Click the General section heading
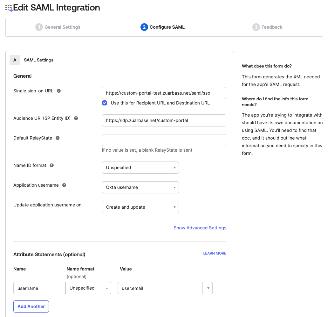The width and height of the screenshot is (328, 317). [22, 76]
